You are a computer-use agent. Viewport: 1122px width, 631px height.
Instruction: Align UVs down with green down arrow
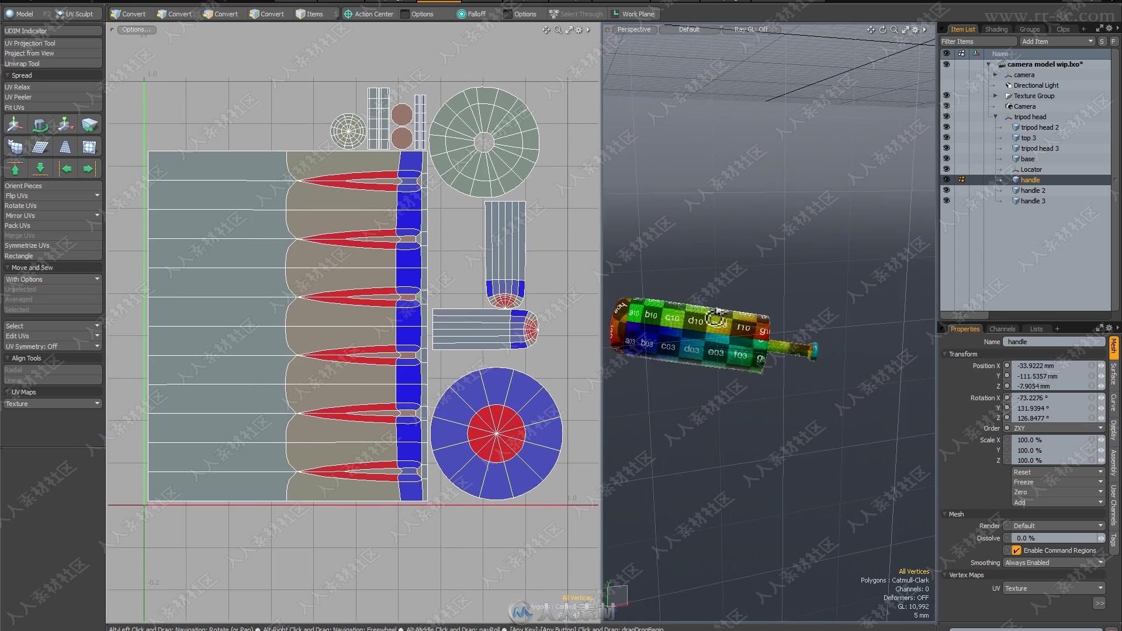[x=40, y=169]
